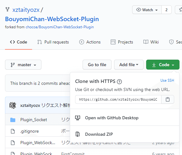Click the desktop download icon beside Open with GitHub Desktop
The width and height of the screenshot is (182, 155).
coord(78,118)
